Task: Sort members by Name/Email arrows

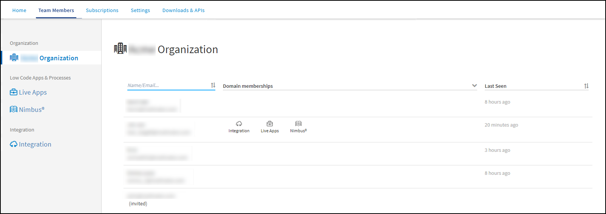Action: (x=213, y=86)
